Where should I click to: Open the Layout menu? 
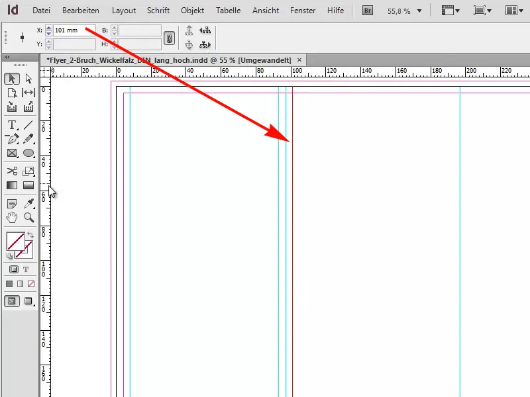click(124, 11)
